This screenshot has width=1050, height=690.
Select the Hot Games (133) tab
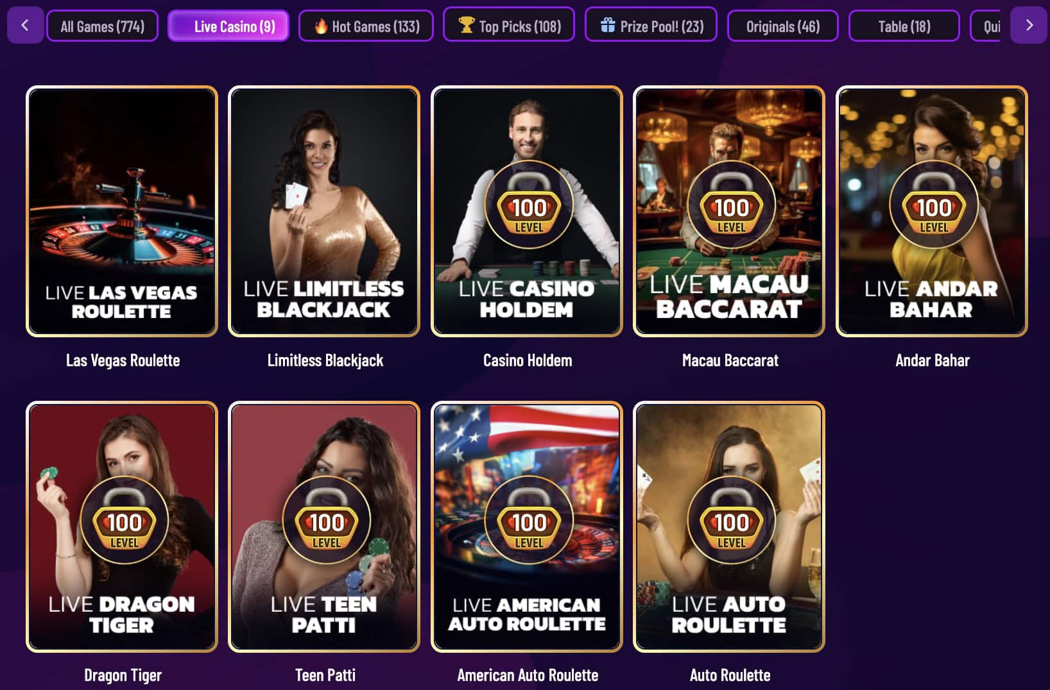366,26
